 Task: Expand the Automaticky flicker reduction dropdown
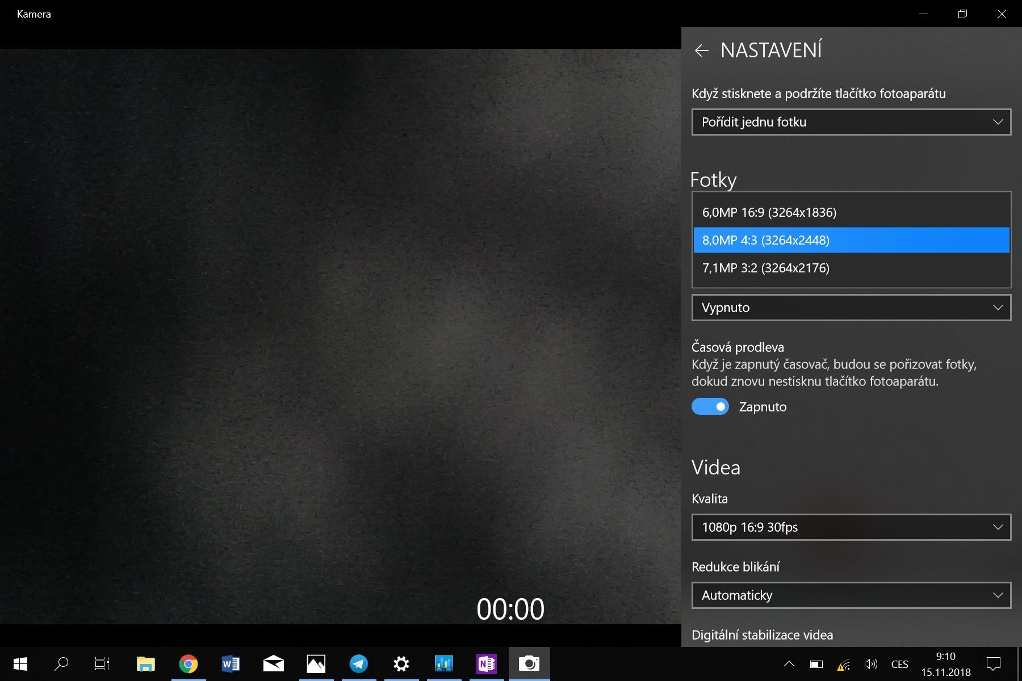click(x=851, y=595)
